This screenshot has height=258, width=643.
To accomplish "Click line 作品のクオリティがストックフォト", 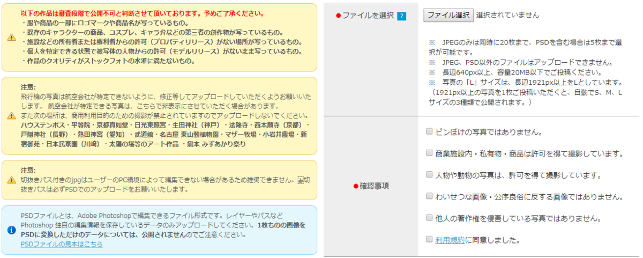I will pos(109,61).
